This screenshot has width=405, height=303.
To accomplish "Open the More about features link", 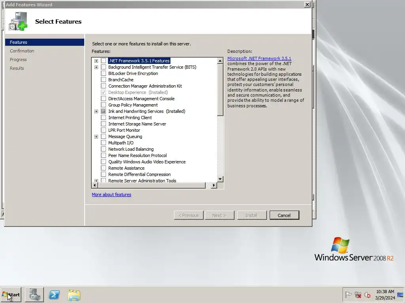I will coord(111,195).
